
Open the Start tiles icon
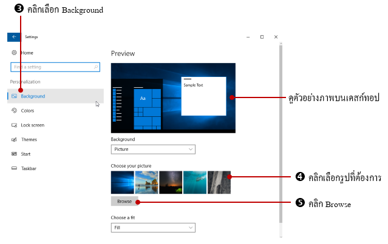point(14,154)
